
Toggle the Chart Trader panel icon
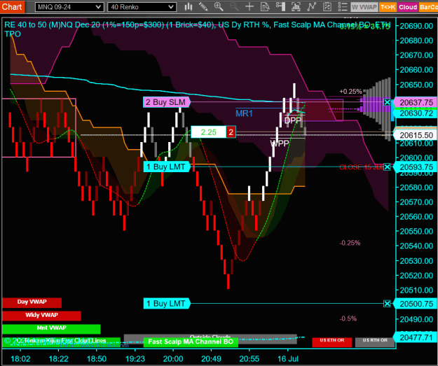point(280,7)
